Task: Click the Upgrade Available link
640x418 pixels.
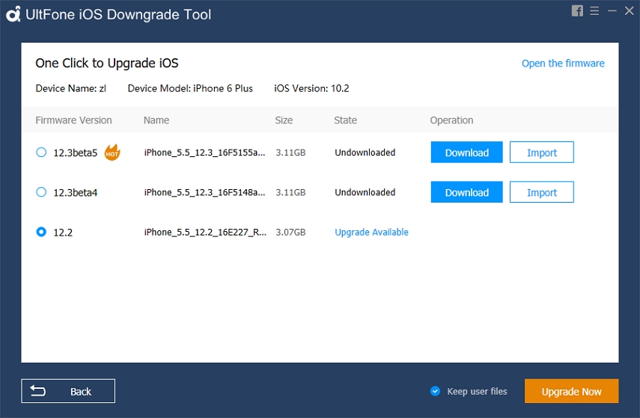Action: pyautogui.click(x=371, y=232)
